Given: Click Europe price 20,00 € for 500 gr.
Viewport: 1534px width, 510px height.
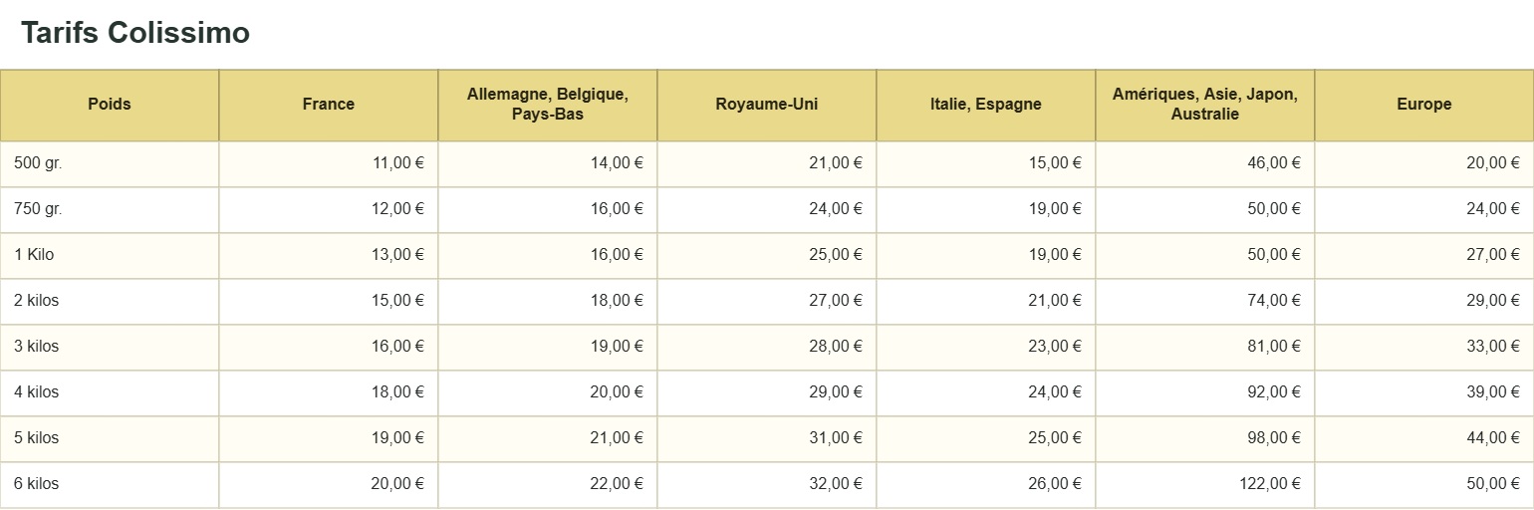Looking at the screenshot, I should [1424, 163].
